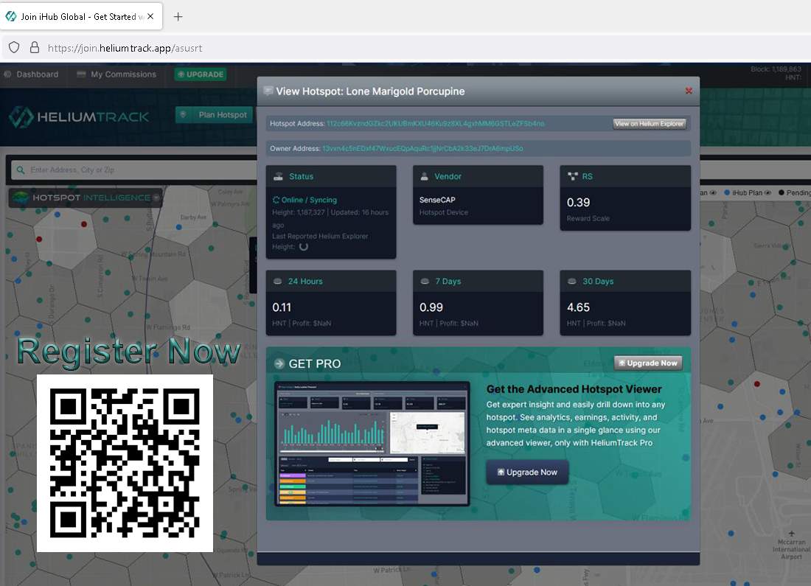This screenshot has height=586, width=811.
Task: Open the hotspot address link
Action: [436, 124]
